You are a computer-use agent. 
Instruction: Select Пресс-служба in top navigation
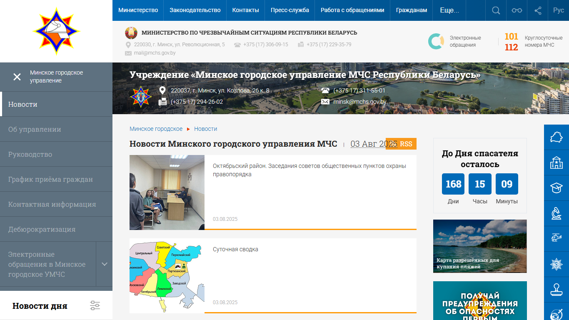289,10
